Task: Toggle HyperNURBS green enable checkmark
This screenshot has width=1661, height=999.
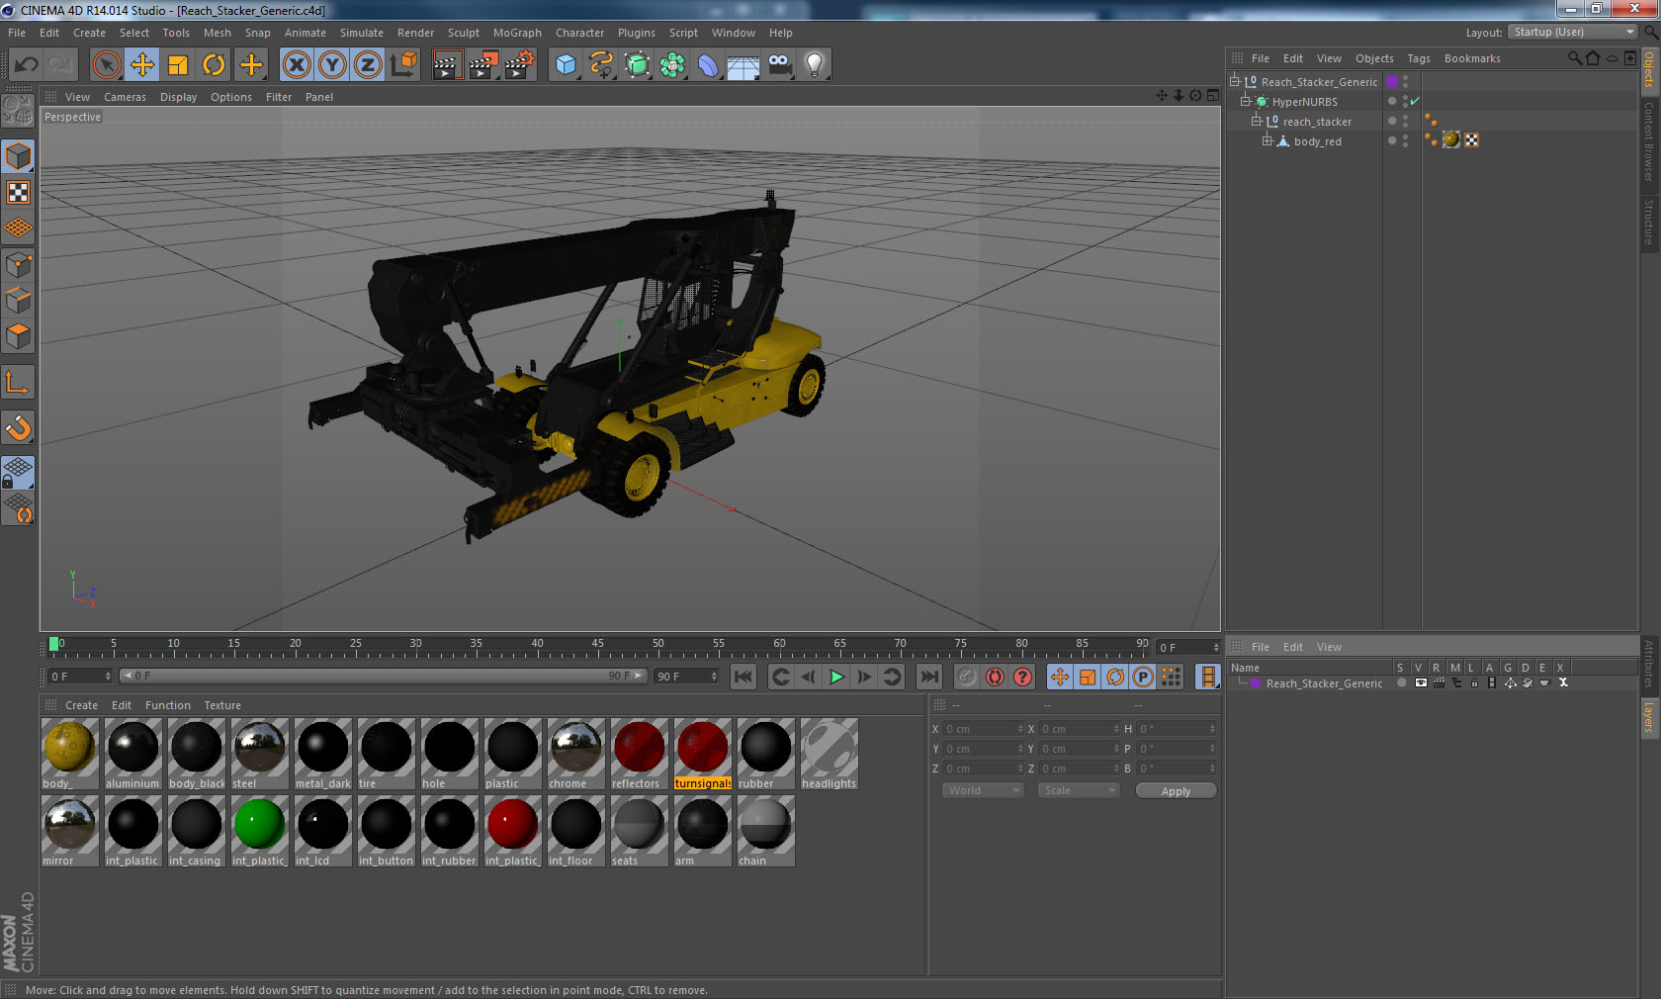Action: click(x=1415, y=101)
